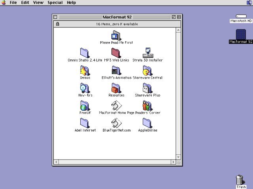
Task: Select the Omnis Studio 2.4 Lite folder icon
Action: [85, 53]
